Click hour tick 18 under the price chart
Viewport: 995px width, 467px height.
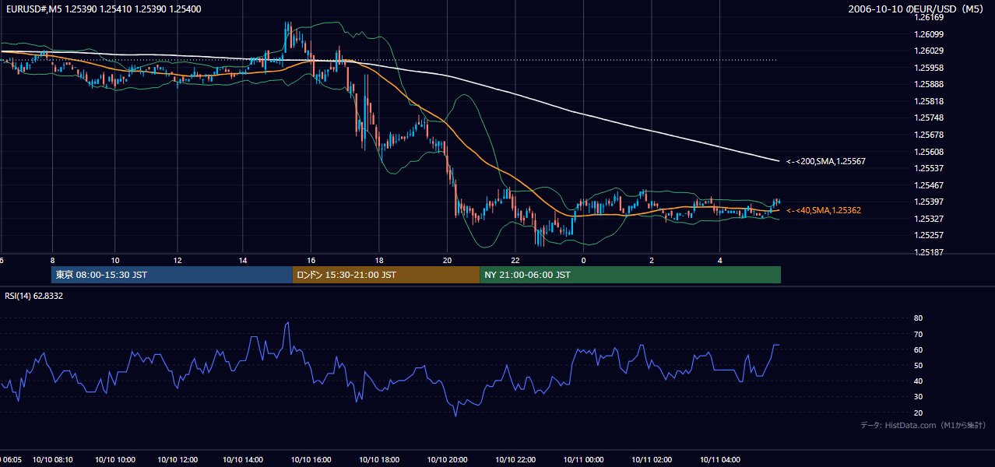[x=379, y=260]
